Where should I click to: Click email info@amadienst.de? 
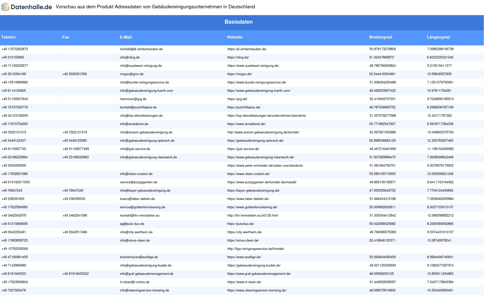pyautogui.click(x=134, y=124)
